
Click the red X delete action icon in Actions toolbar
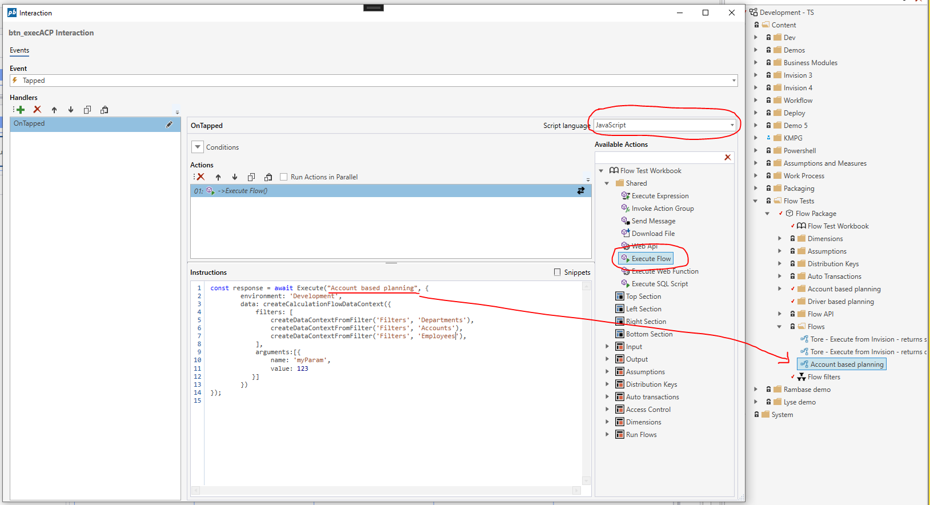[201, 177]
